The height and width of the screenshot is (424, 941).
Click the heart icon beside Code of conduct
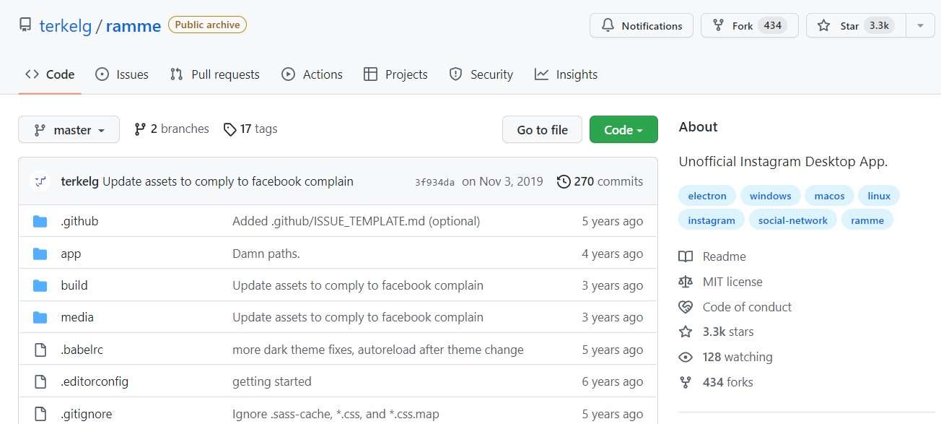[686, 307]
